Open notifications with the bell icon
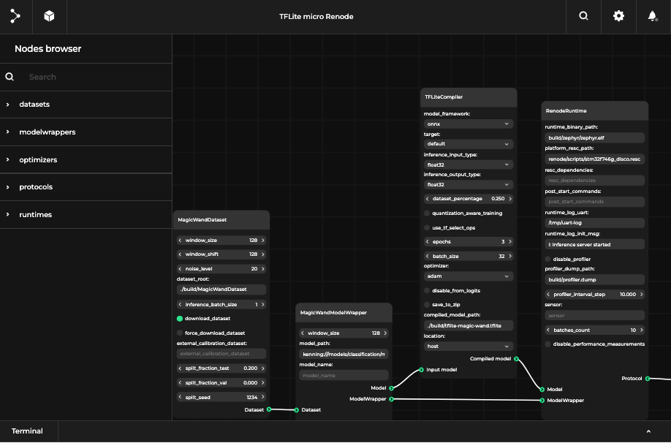This screenshot has height=443, width=671. click(652, 15)
